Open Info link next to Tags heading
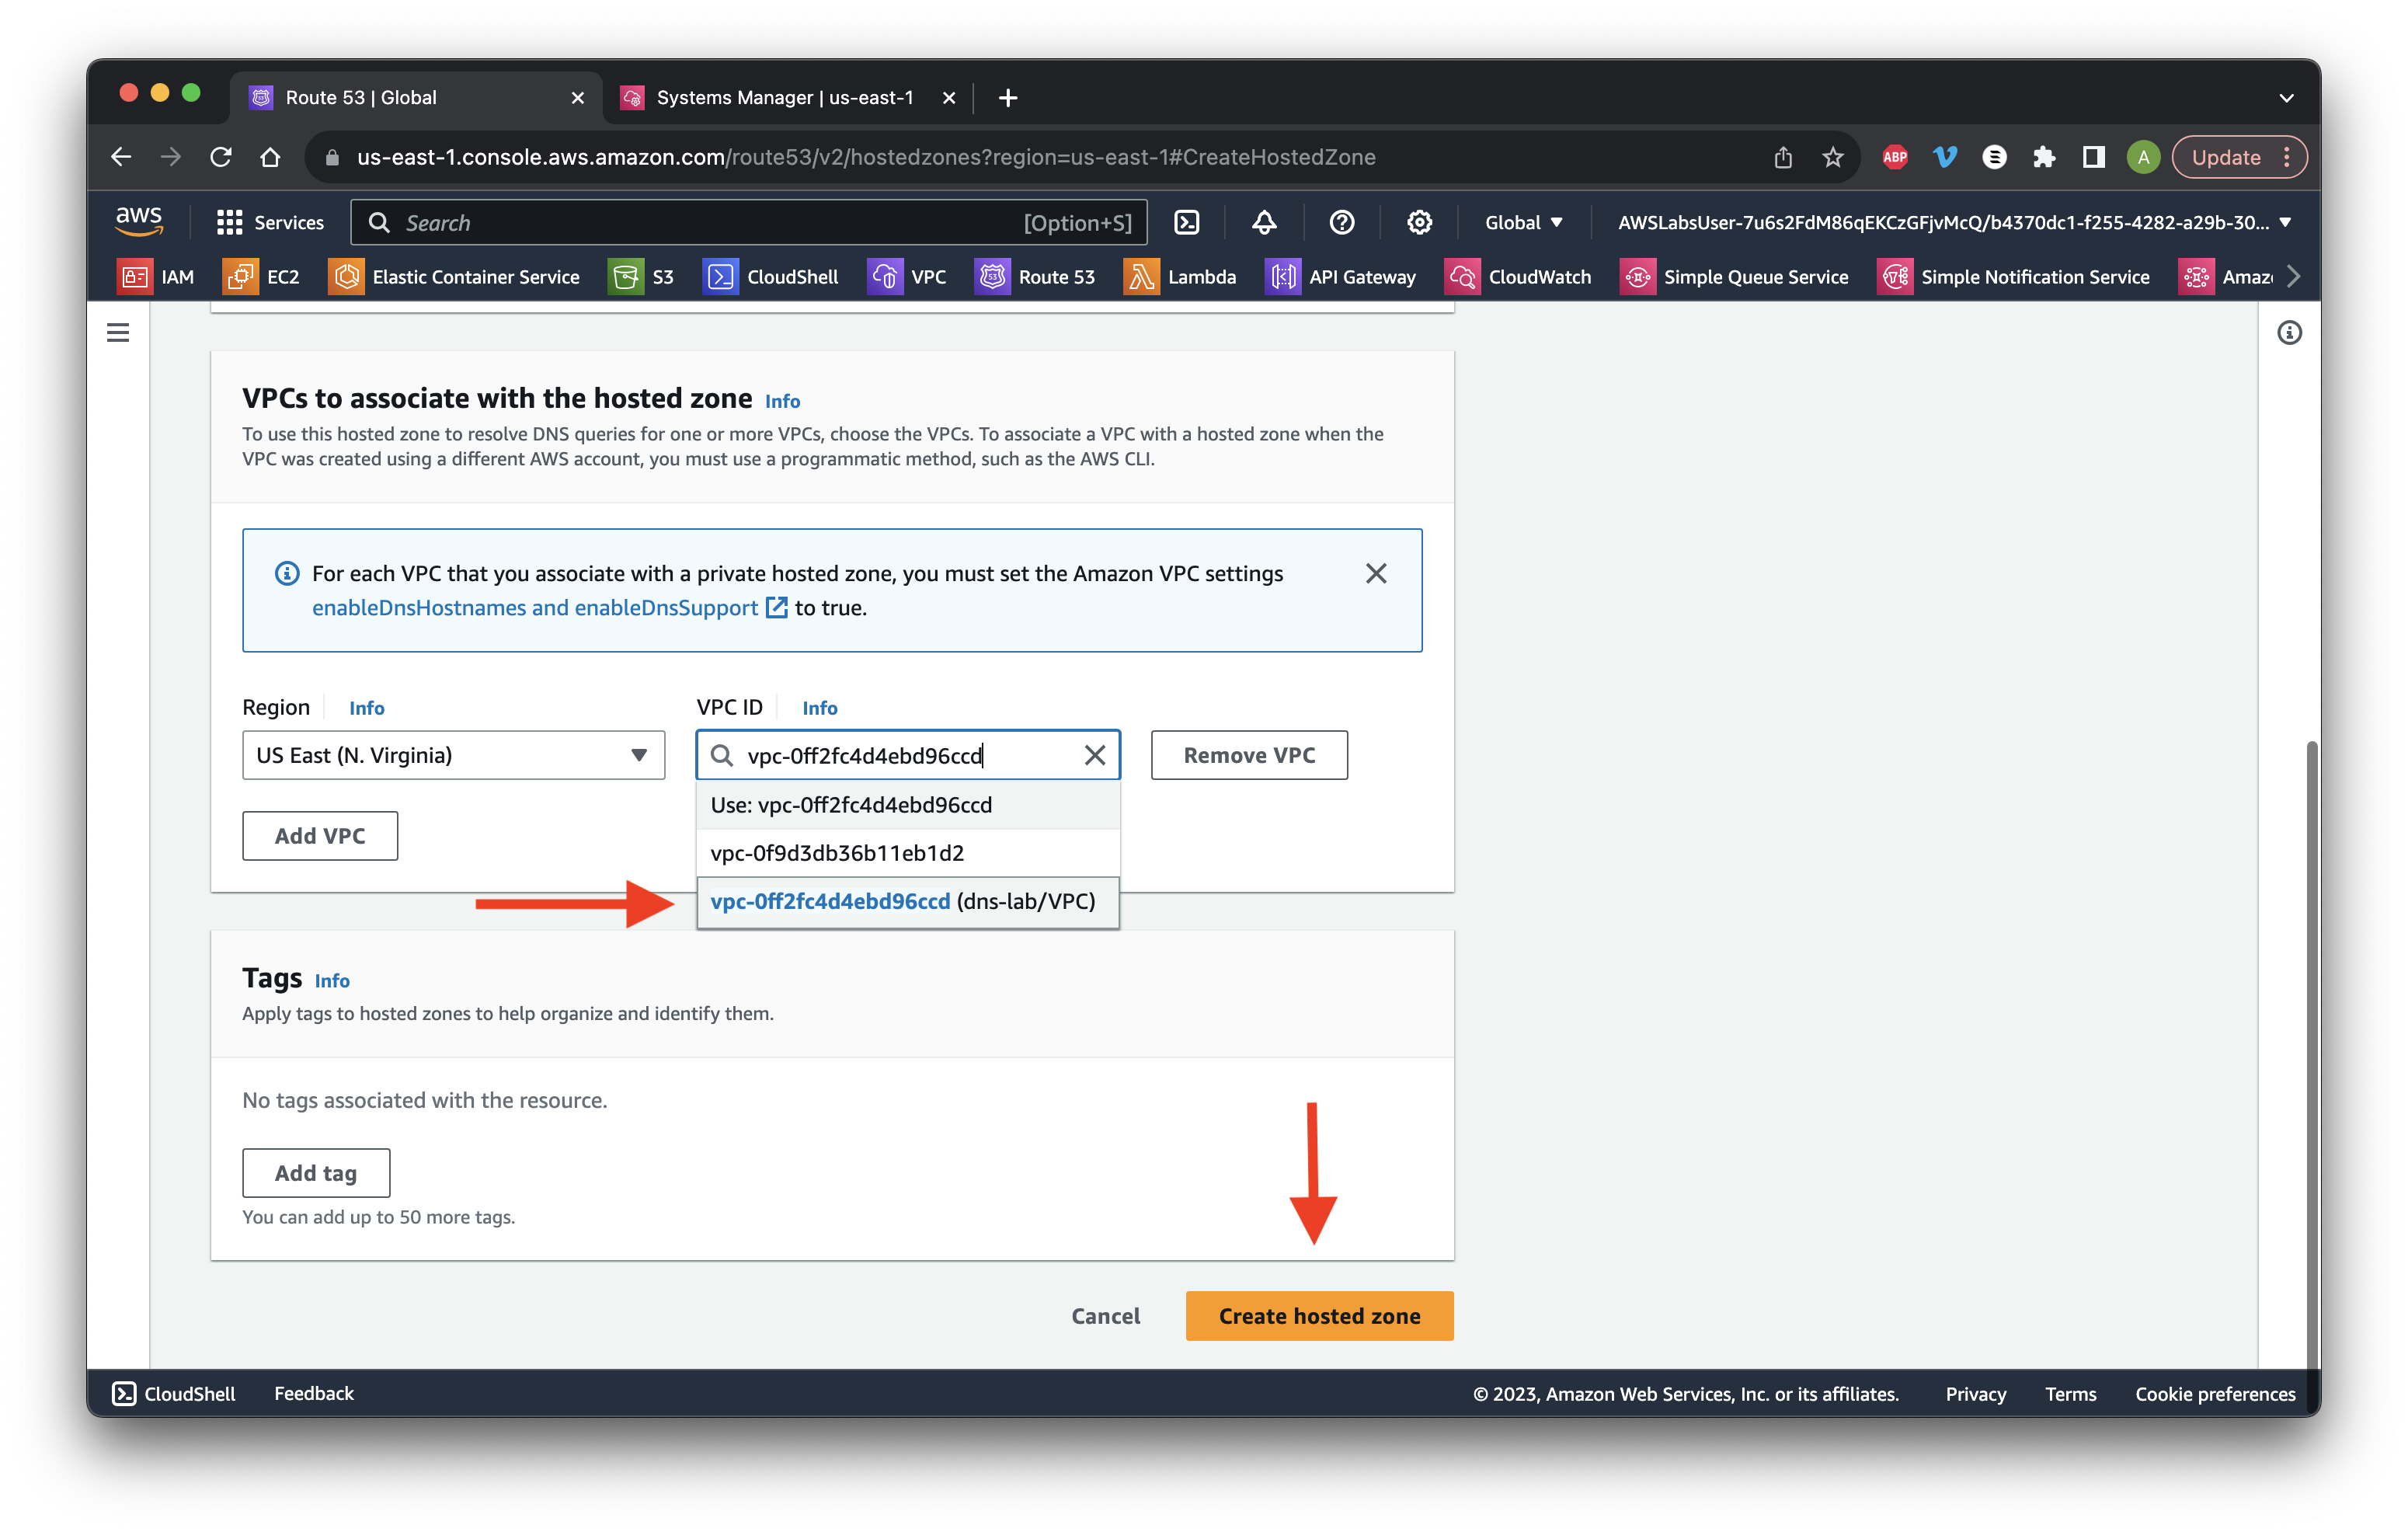The height and width of the screenshot is (1532, 2408). [332, 981]
